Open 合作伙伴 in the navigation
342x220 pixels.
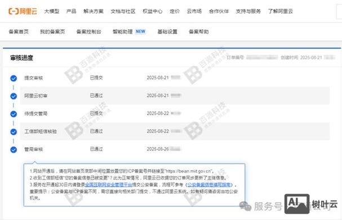click(x=219, y=11)
